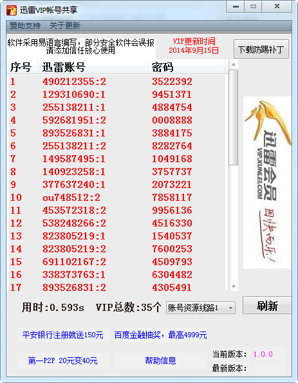Open the 帮助信息 link
298x383 pixels.
coord(160,360)
